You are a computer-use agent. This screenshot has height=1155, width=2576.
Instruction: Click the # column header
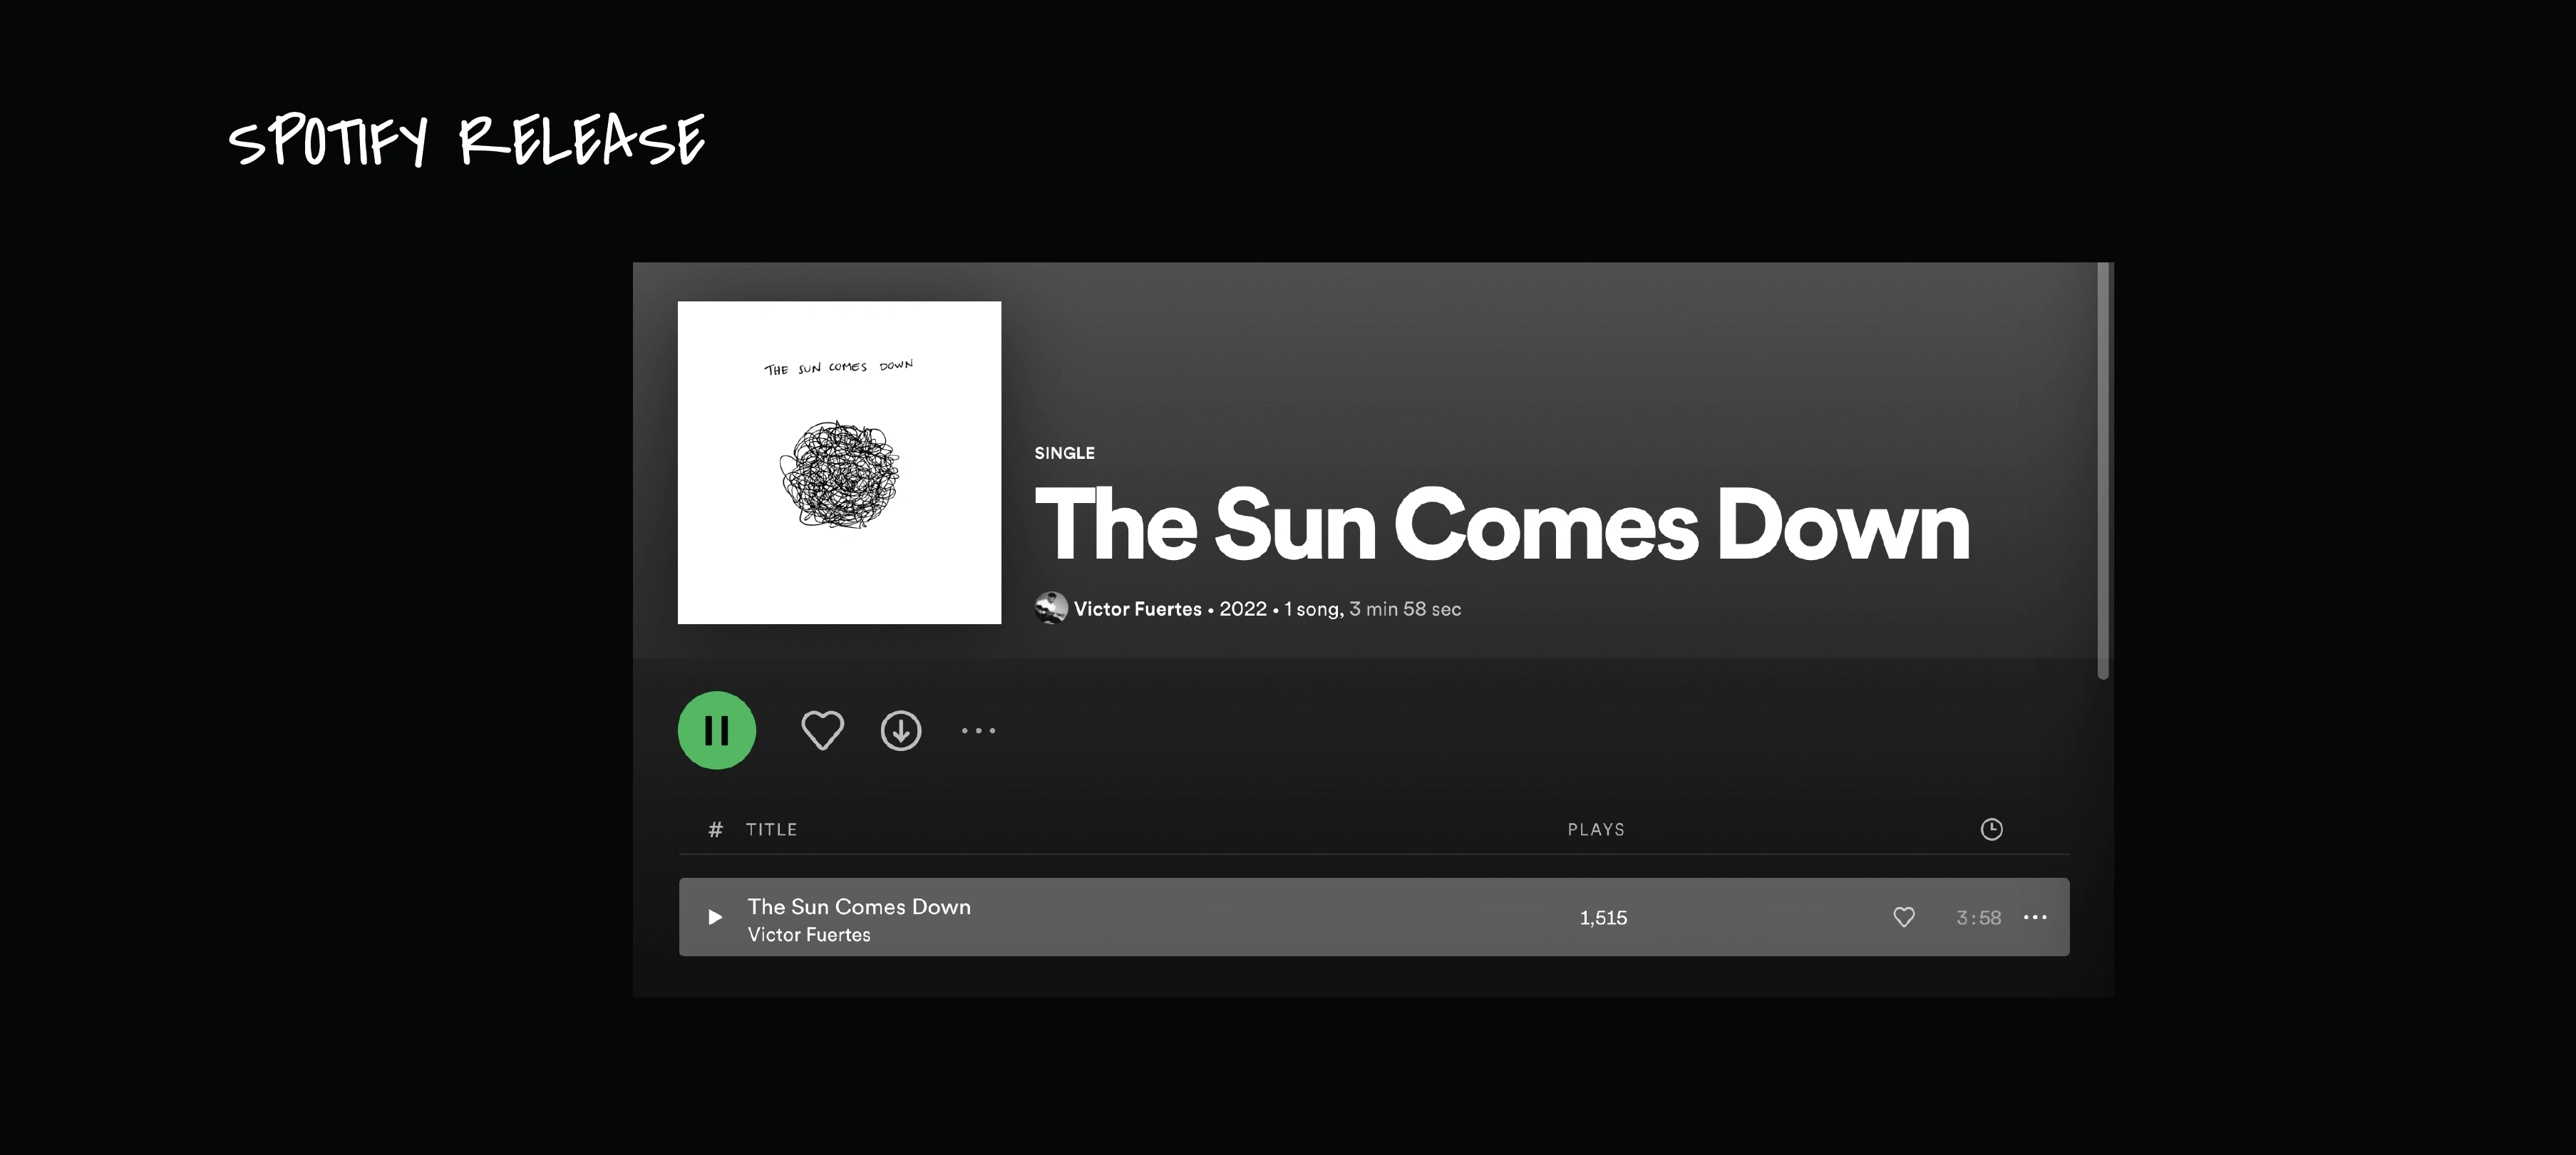(x=715, y=830)
